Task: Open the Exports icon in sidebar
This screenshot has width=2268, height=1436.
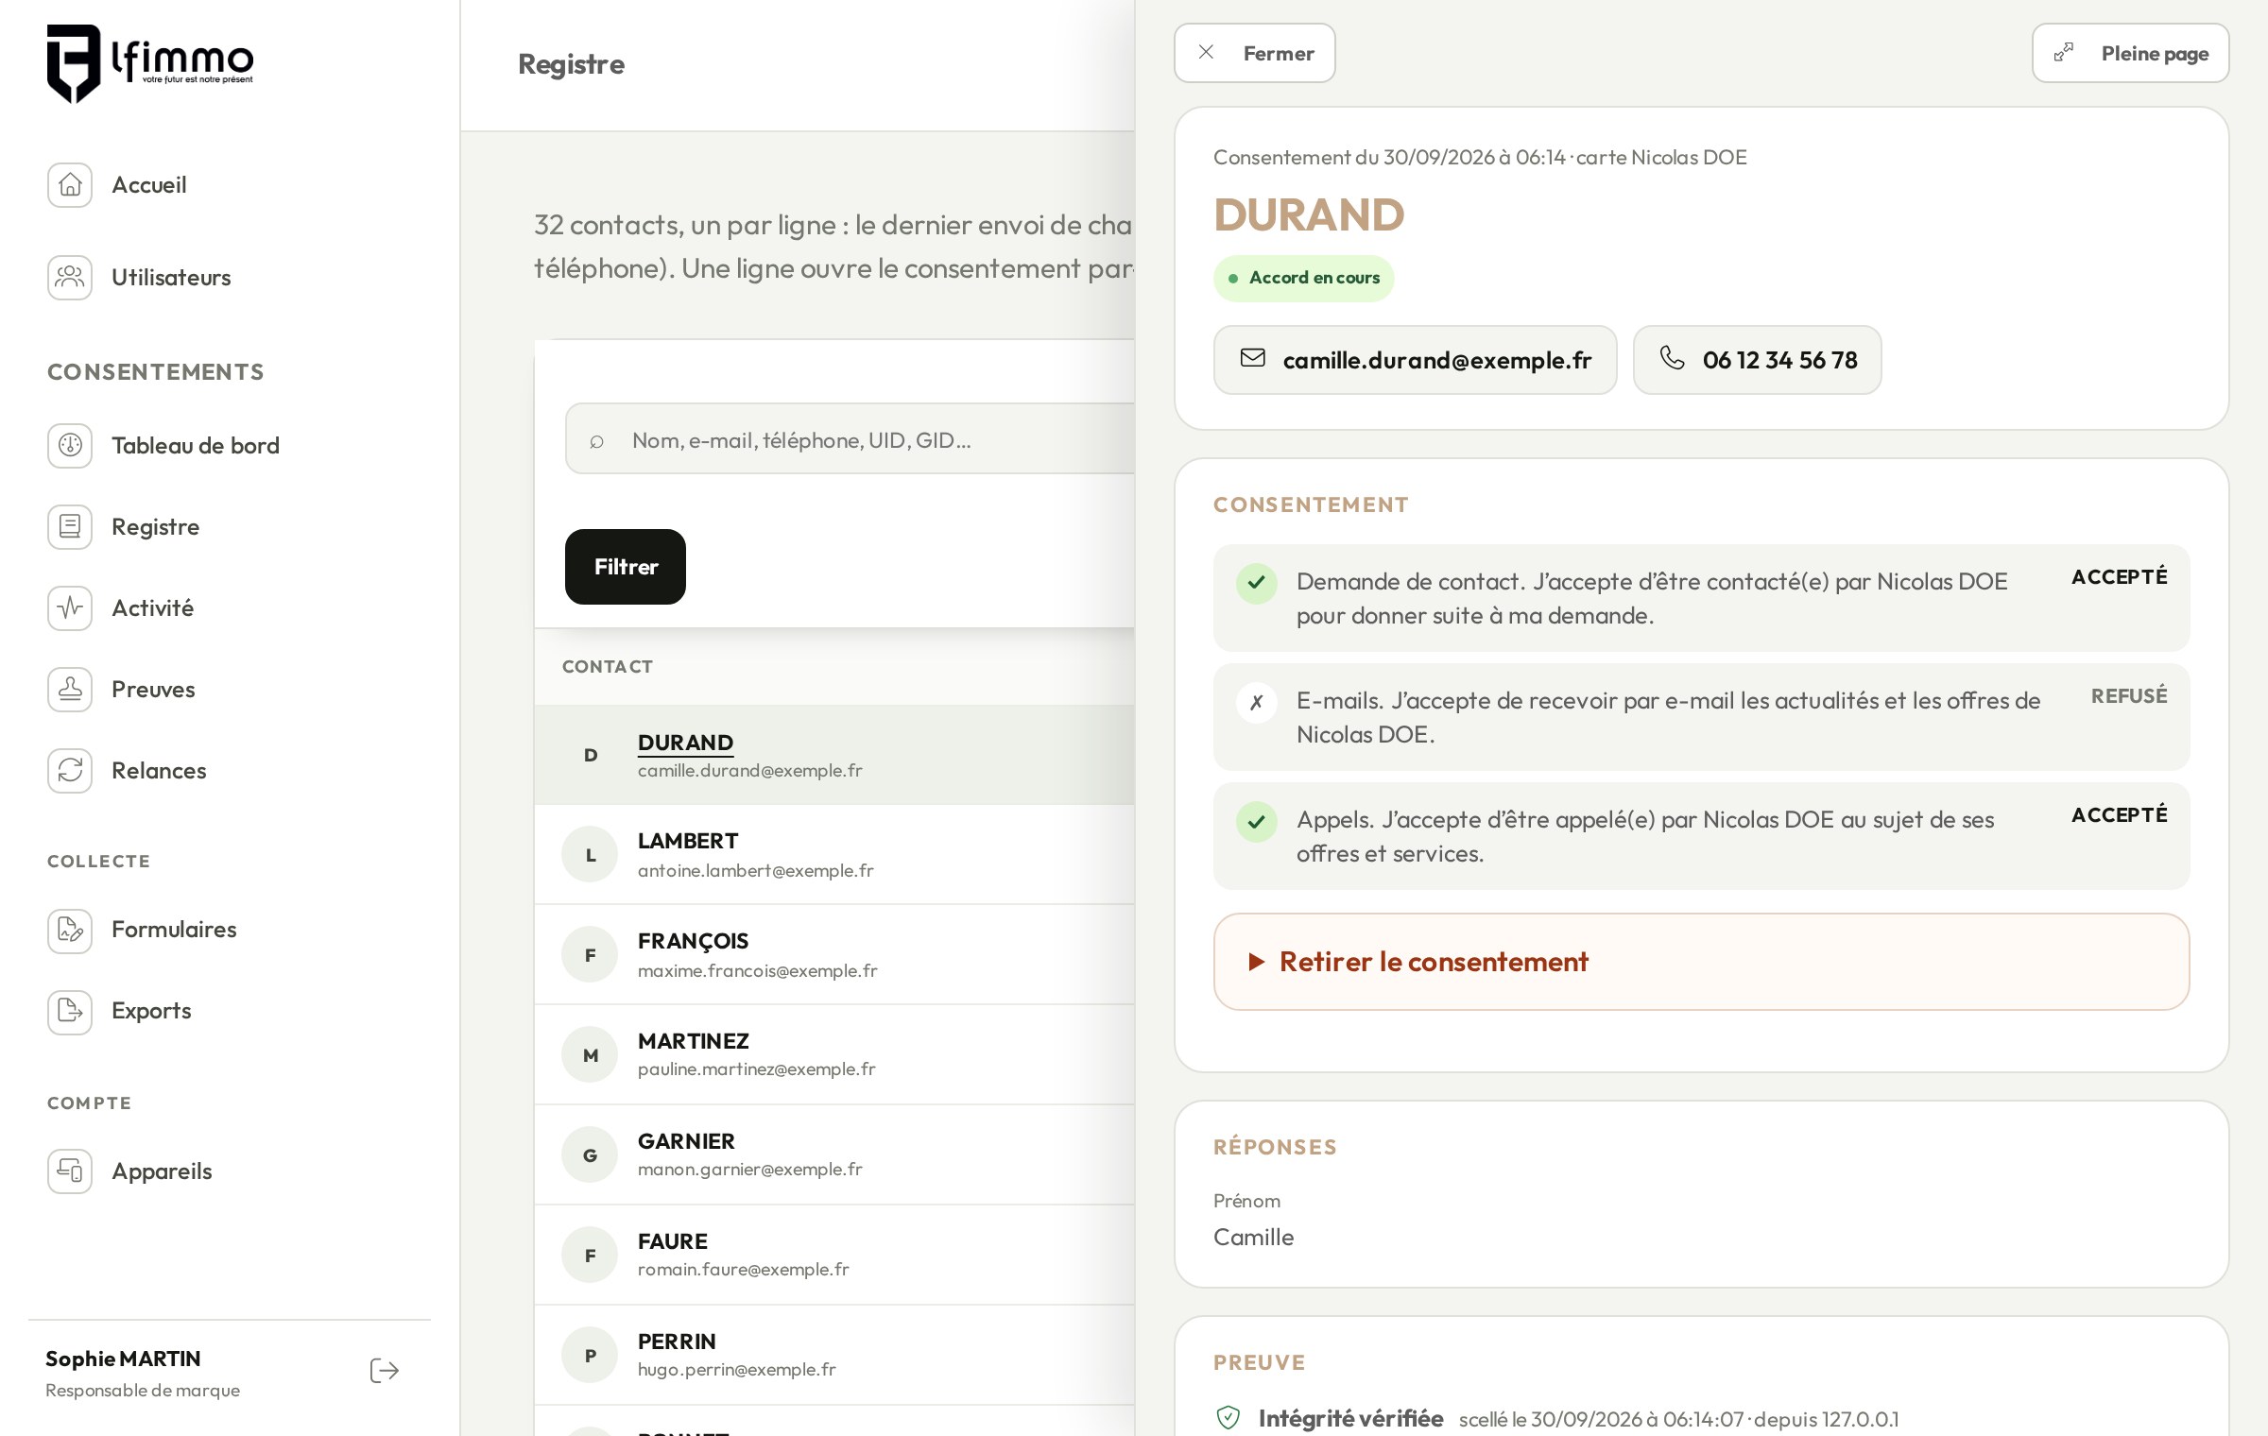Action: click(70, 1010)
